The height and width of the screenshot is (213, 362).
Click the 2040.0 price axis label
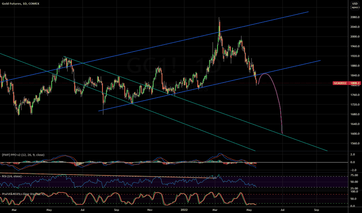(355, 27)
